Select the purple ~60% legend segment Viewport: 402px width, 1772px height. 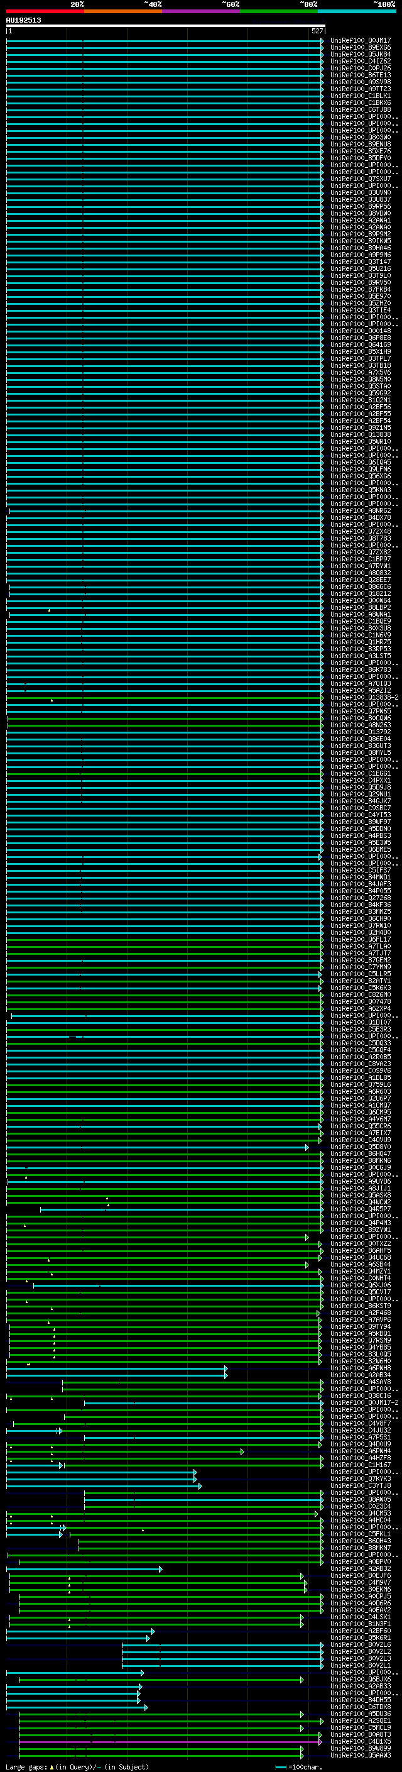(x=200, y=11)
